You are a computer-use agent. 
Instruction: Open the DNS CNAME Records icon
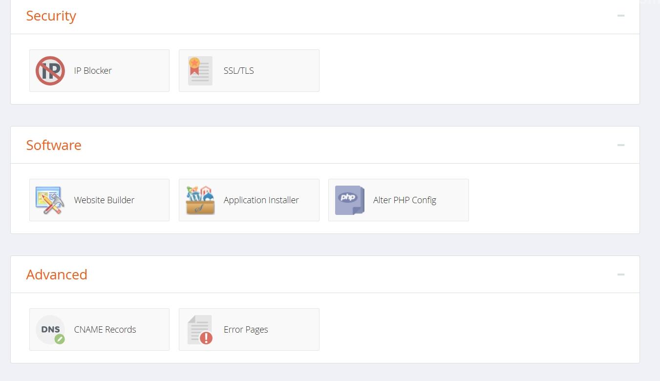click(50, 330)
